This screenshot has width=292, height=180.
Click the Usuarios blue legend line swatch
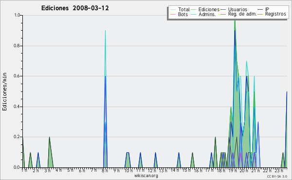pos(223,10)
